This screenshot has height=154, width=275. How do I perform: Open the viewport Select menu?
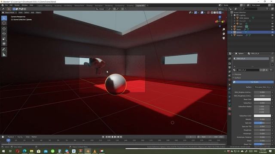[x=27, y=12]
